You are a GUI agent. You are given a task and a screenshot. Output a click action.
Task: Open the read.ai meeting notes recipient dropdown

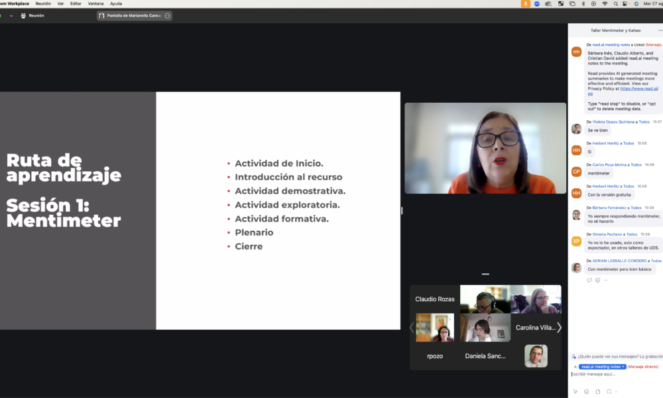pyautogui.click(x=603, y=367)
